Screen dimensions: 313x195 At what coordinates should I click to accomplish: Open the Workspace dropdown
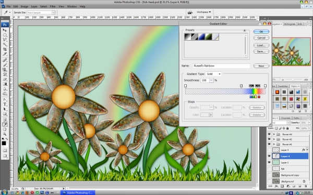coord(203,12)
